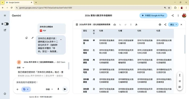
Task: Remove the selected tool chip
Action: click(28, 89)
